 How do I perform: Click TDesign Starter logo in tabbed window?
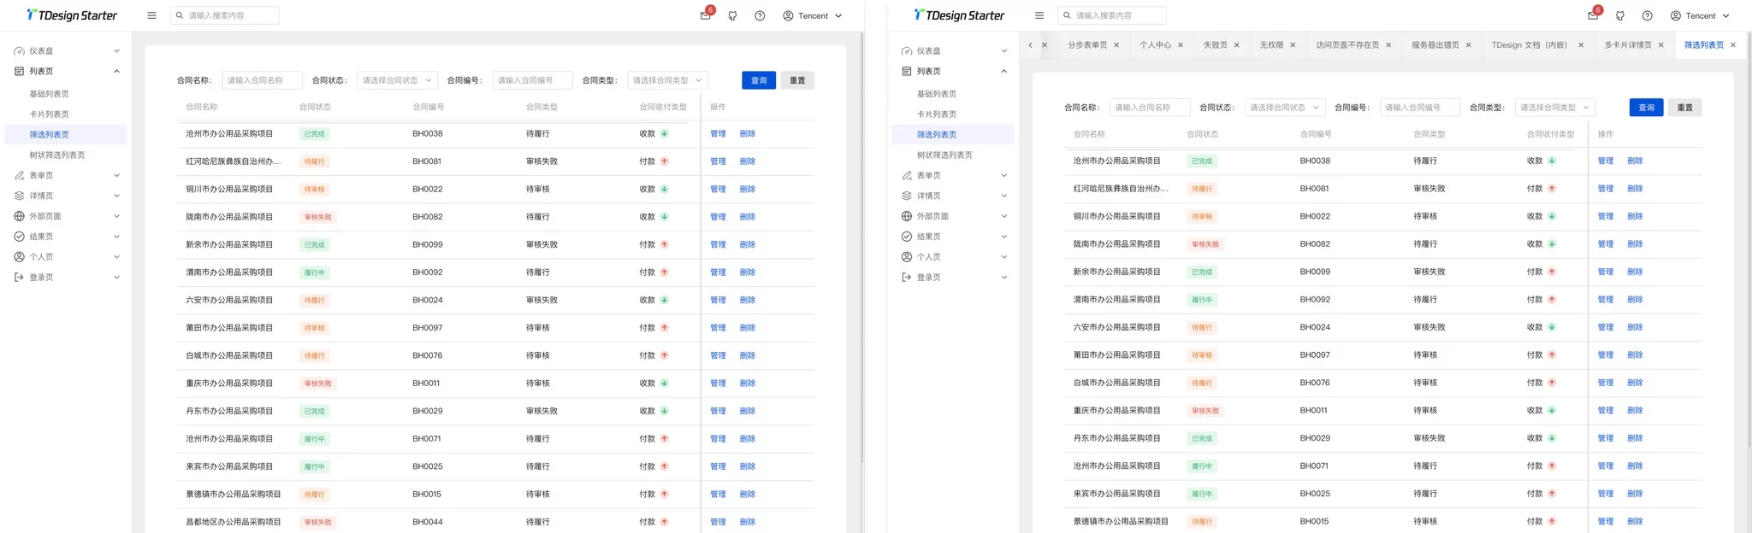(959, 15)
